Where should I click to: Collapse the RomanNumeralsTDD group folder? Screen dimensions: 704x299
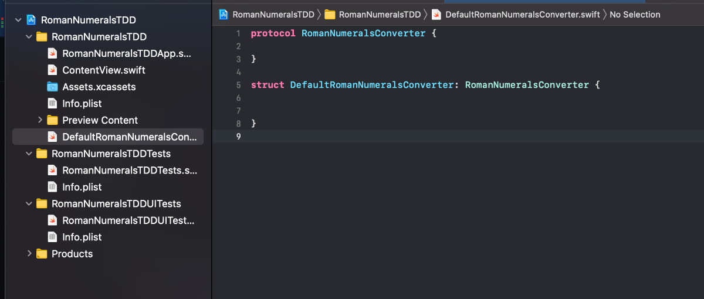[29, 37]
